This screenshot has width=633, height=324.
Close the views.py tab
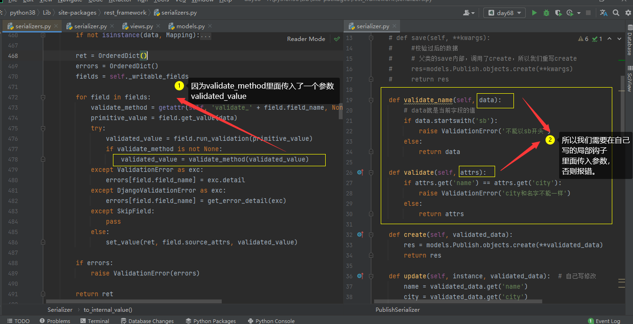[158, 26]
